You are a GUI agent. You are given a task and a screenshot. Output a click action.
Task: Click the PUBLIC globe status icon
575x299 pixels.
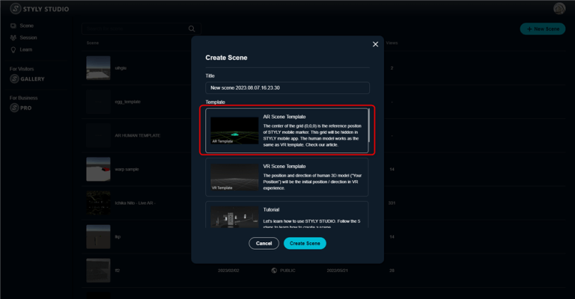point(275,271)
